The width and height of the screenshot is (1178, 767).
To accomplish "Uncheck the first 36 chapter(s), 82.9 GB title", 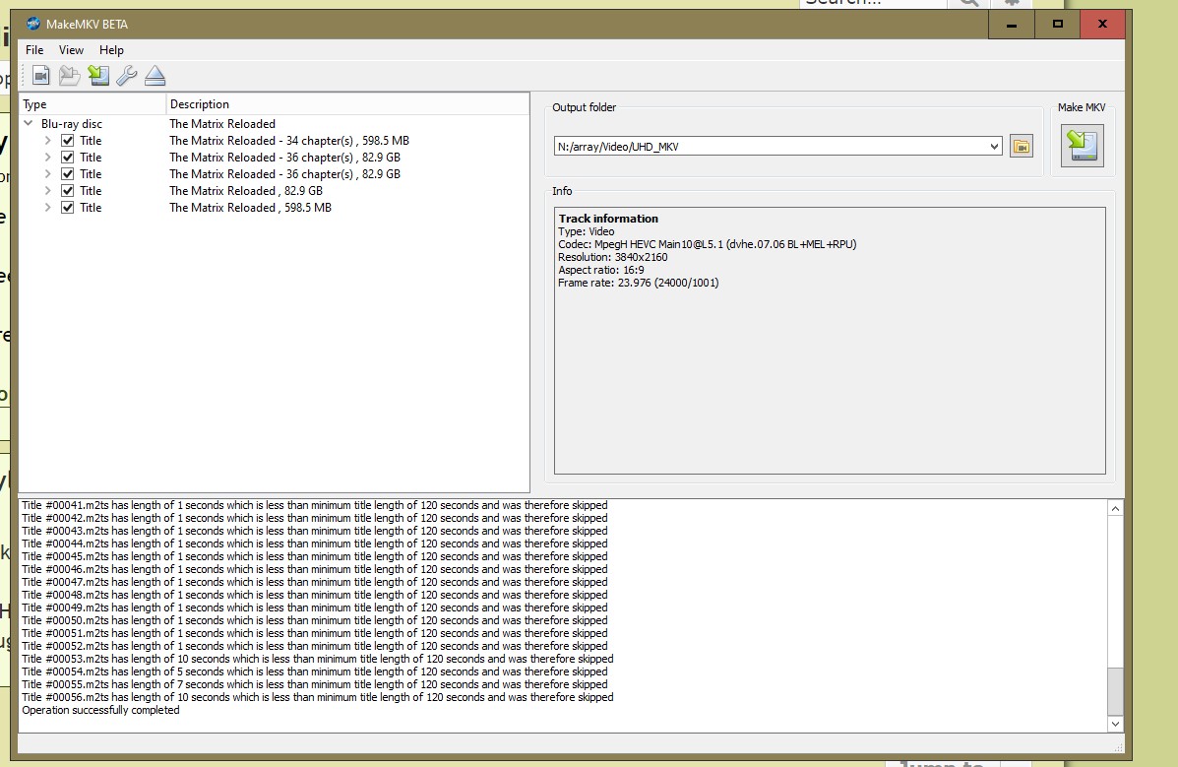I will [x=68, y=158].
